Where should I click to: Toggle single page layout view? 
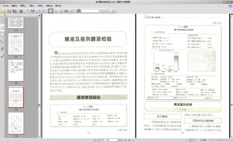(184, 140)
